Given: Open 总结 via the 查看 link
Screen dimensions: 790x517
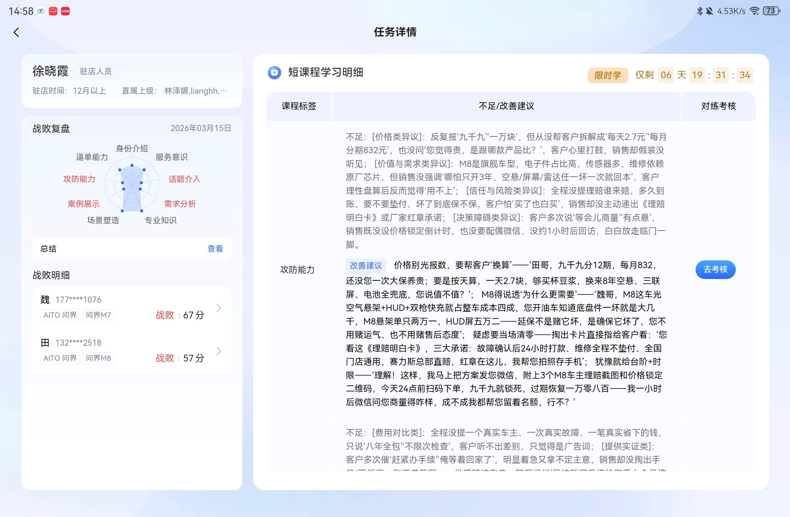Looking at the screenshot, I should click(215, 248).
